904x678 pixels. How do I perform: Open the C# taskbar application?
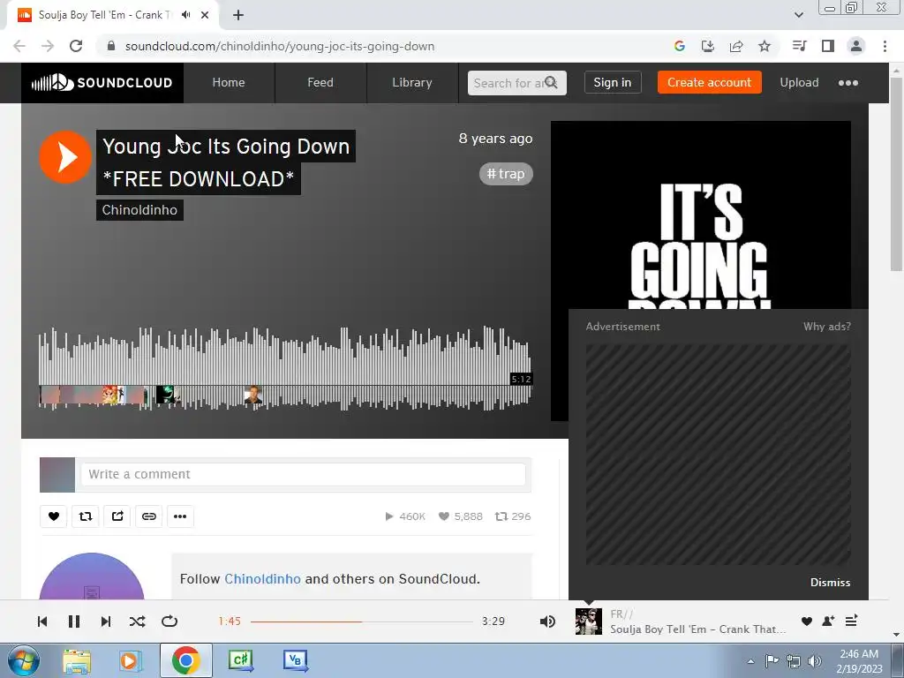pyautogui.click(x=241, y=660)
